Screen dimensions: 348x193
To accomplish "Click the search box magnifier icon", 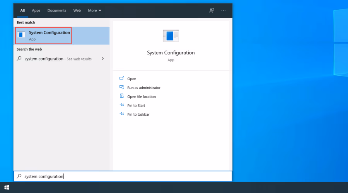I will (19, 176).
